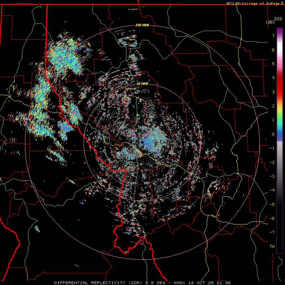Click the 100 NMI range ring label
Screen dimensions: 285x285
tap(142, 25)
